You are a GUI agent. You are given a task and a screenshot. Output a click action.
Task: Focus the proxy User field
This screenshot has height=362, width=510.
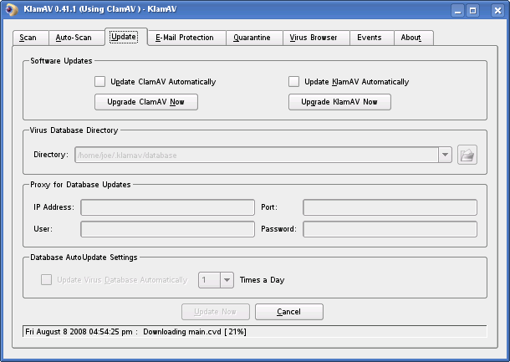pyautogui.click(x=167, y=229)
